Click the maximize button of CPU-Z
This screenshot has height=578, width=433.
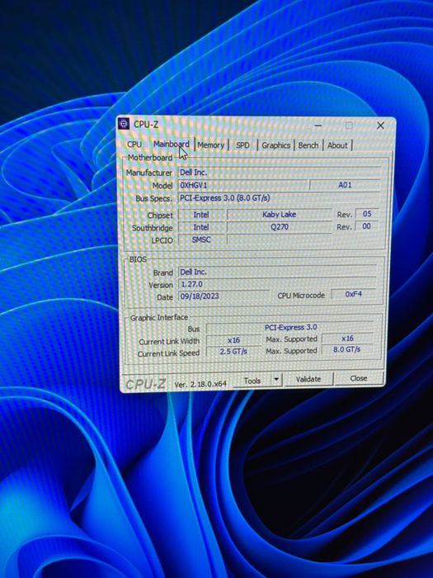(349, 126)
